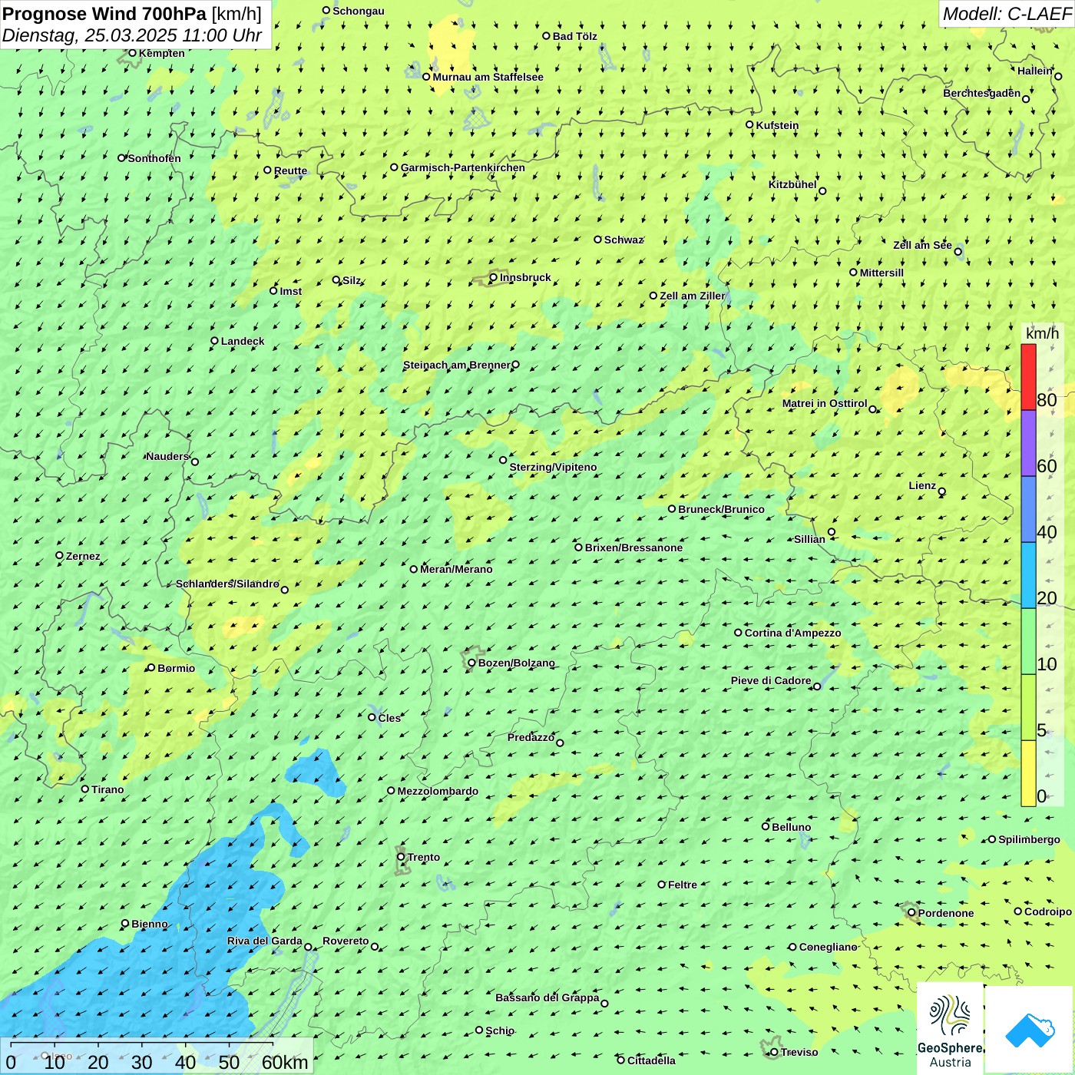The width and height of the screenshot is (1075, 1075).
Task: Click the 'Pieve di Cadore' label
Action: (x=771, y=680)
